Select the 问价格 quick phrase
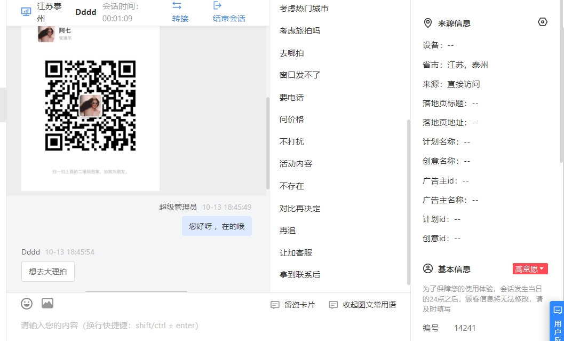The height and width of the screenshot is (341, 564). (x=292, y=120)
